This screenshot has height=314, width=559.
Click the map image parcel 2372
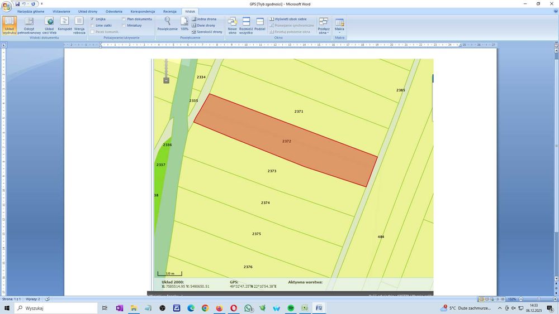point(286,140)
